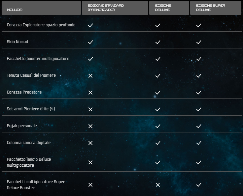Click Deluxe checkmark for Corazza Predatore
The height and width of the screenshot is (196, 243).
point(157,93)
